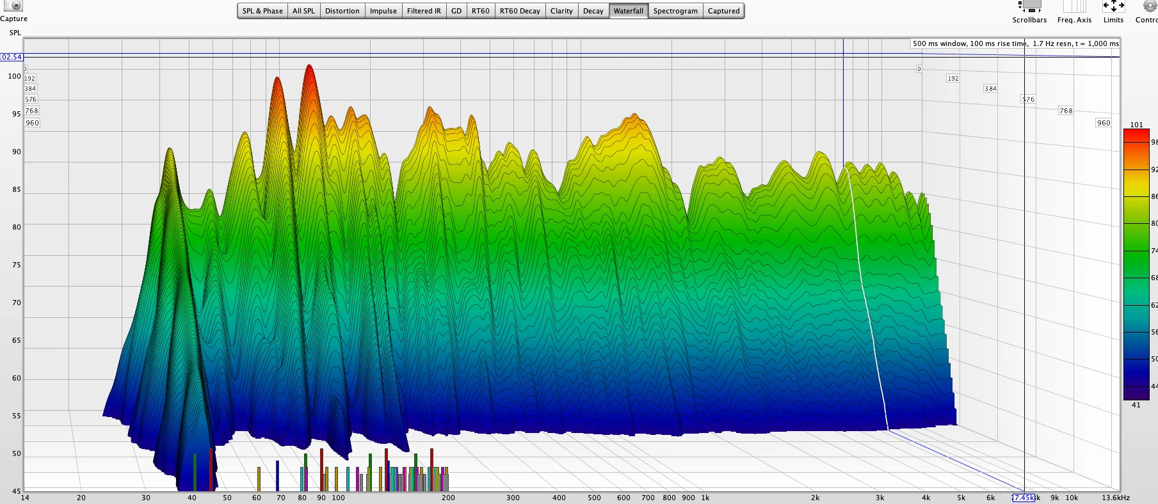Switch to the All SPL tab

303,11
